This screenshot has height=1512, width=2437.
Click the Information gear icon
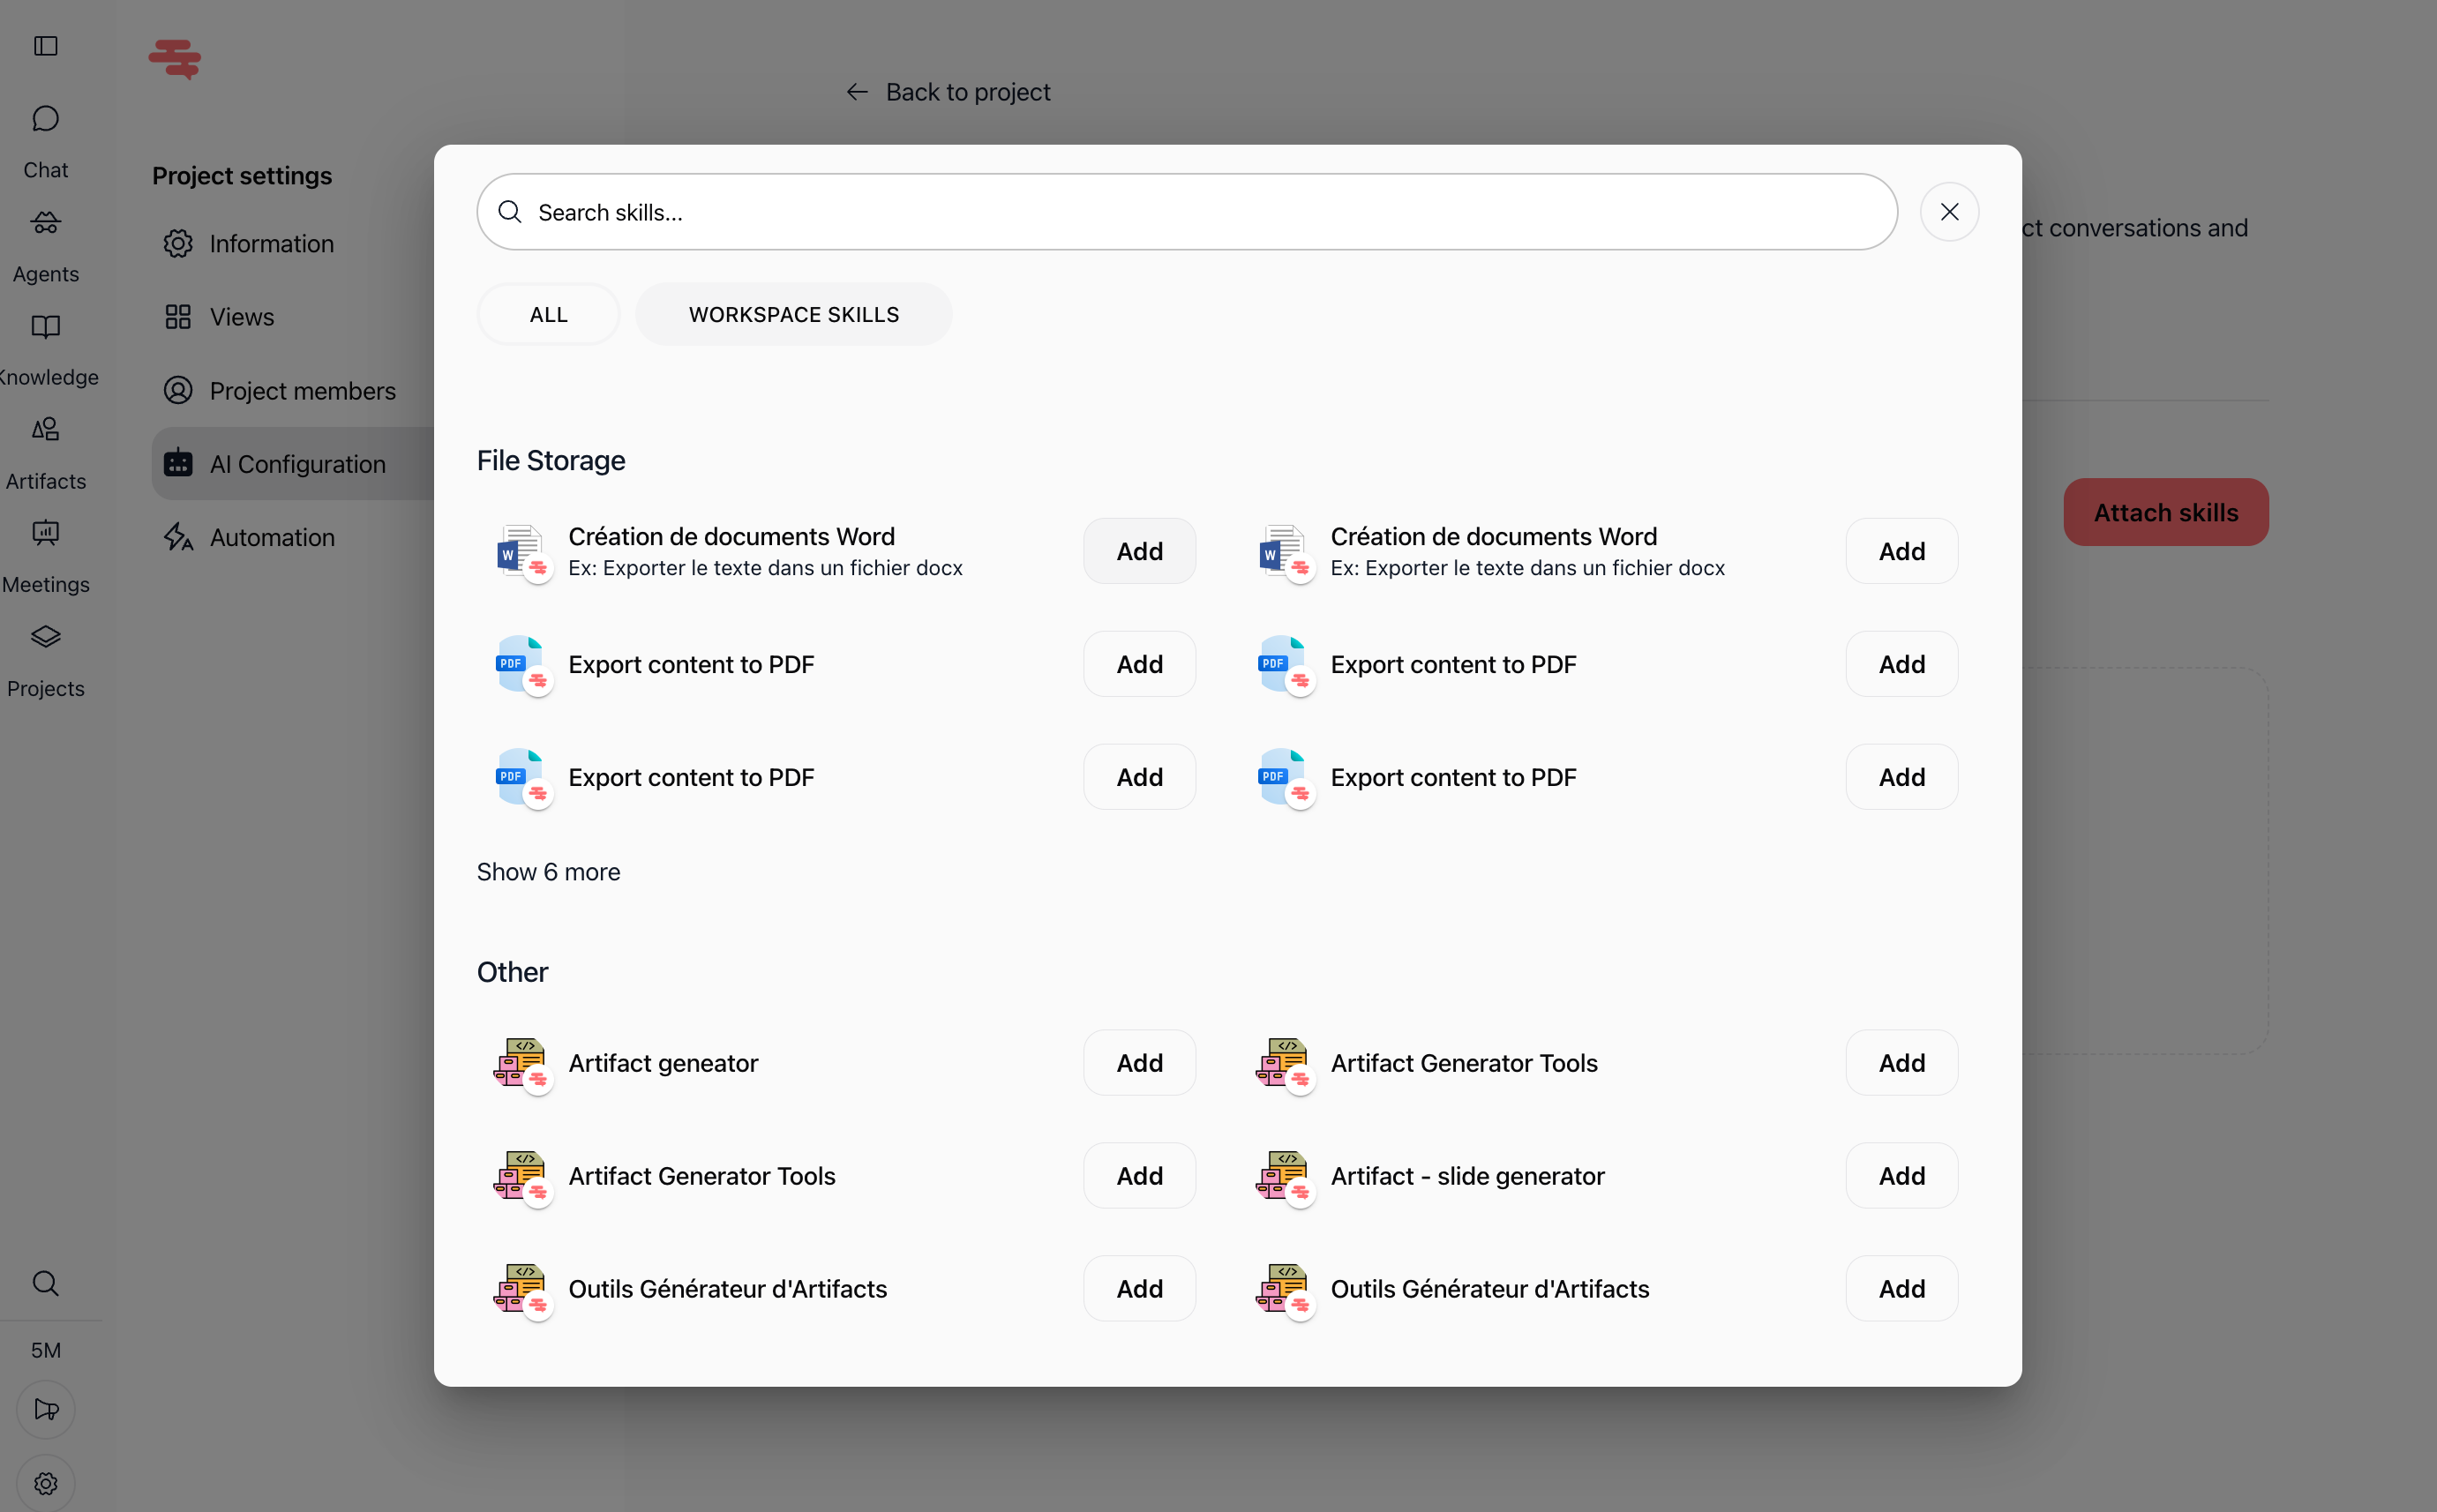click(178, 244)
